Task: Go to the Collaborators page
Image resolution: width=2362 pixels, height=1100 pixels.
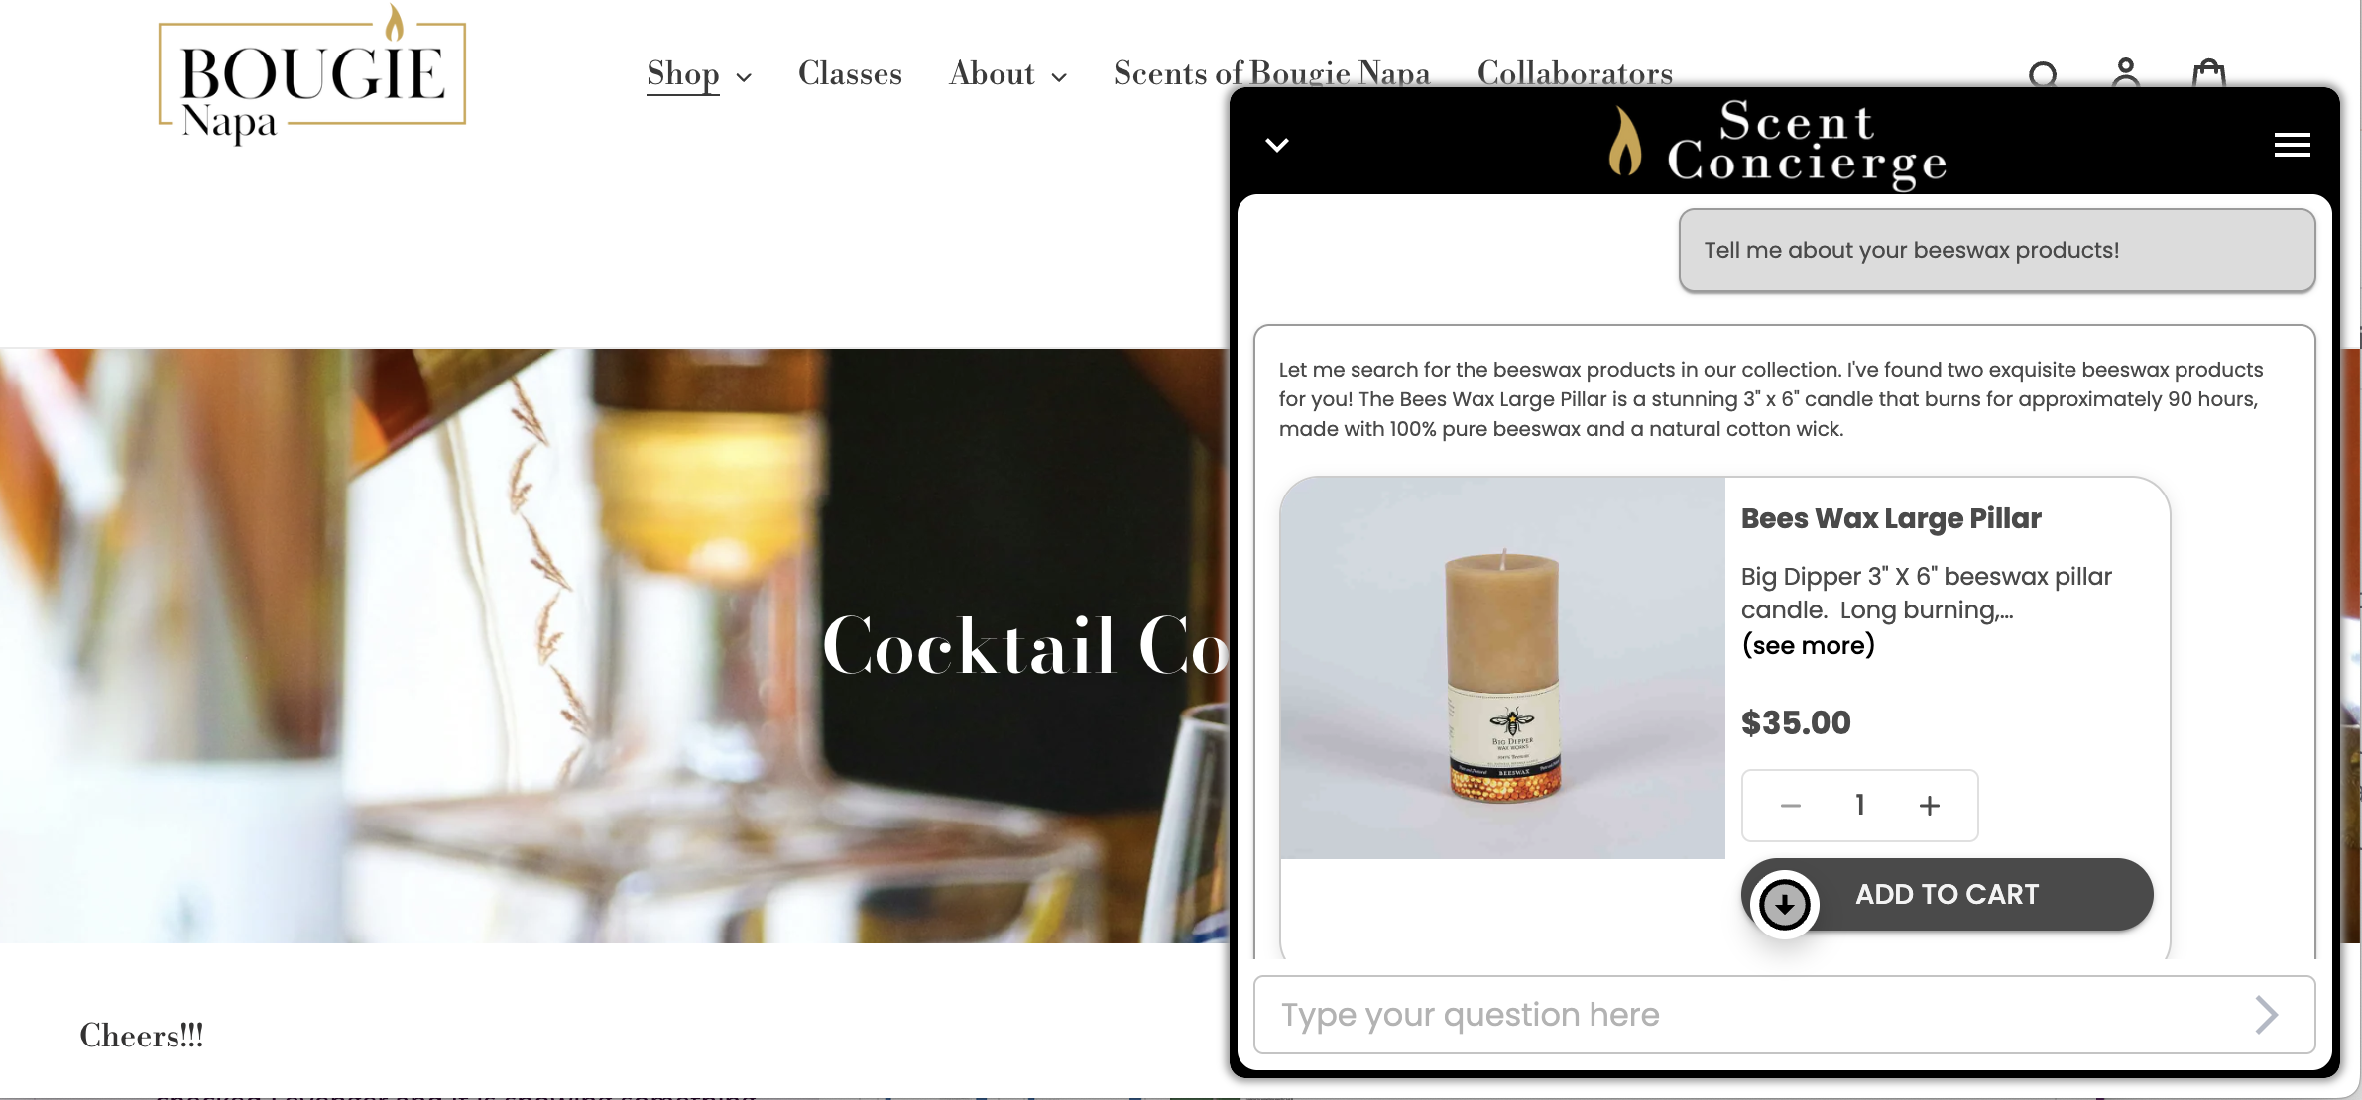Action: 1575,73
